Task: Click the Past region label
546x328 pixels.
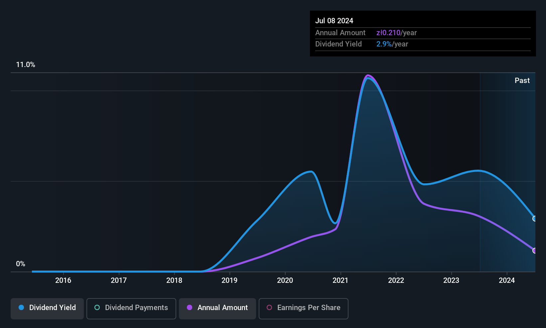Action: (522, 80)
